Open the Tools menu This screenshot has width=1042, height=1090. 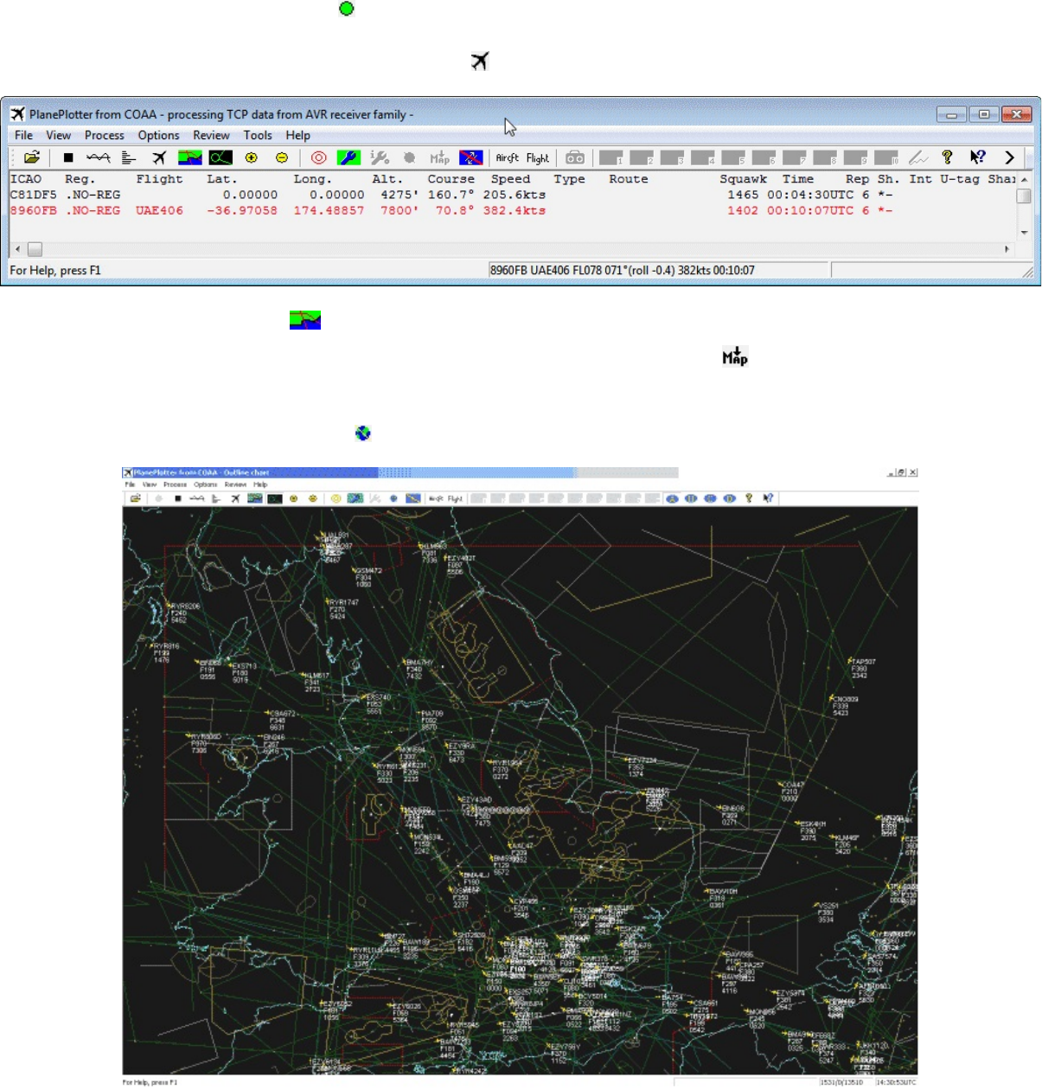click(x=258, y=135)
